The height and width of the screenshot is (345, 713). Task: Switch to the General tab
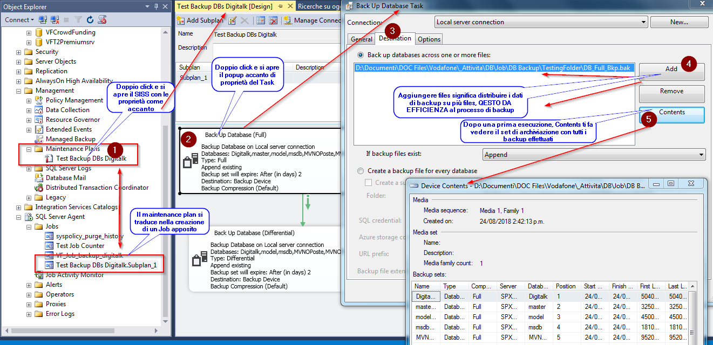(361, 39)
